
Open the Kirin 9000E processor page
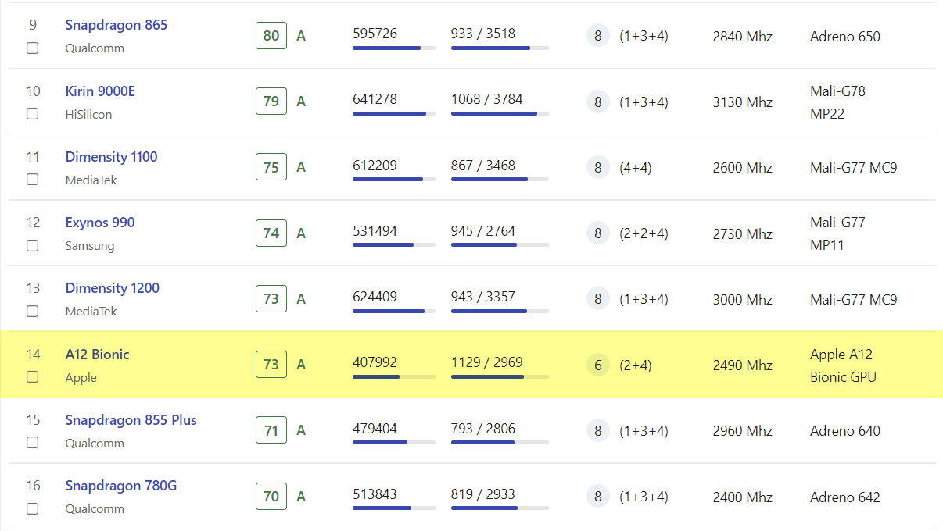coord(100,91)
